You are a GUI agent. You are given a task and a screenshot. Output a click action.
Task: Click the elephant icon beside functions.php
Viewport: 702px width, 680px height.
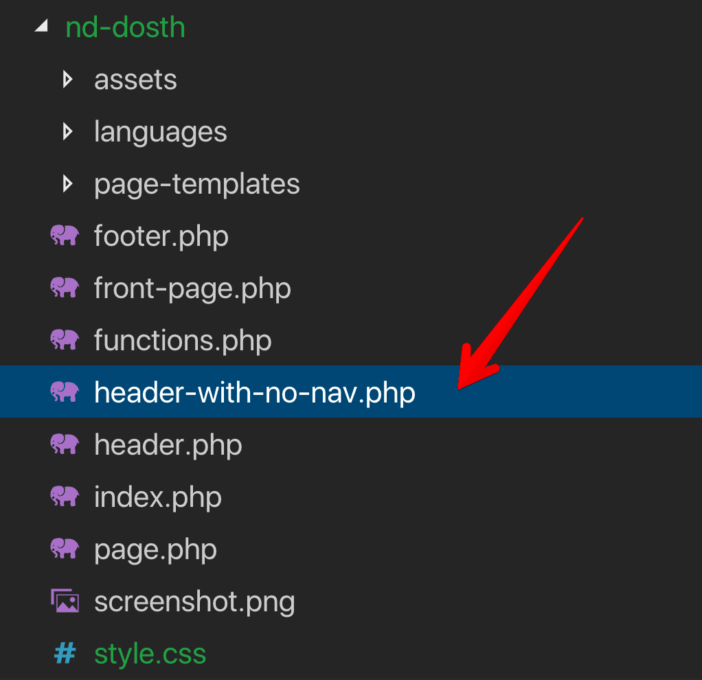click(x=65, y=340)
